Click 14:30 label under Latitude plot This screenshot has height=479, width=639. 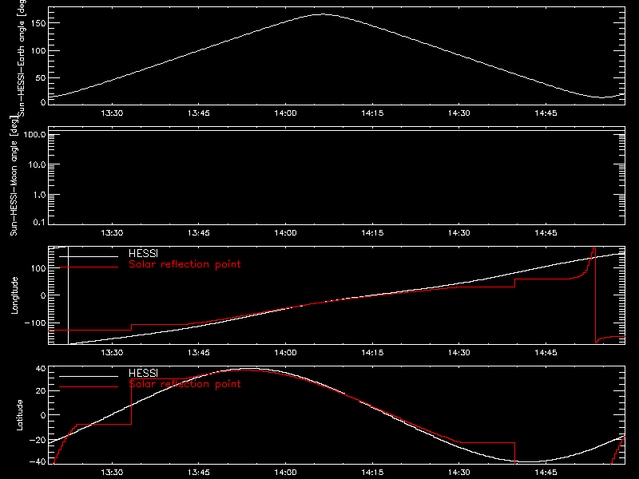point(459,472)
